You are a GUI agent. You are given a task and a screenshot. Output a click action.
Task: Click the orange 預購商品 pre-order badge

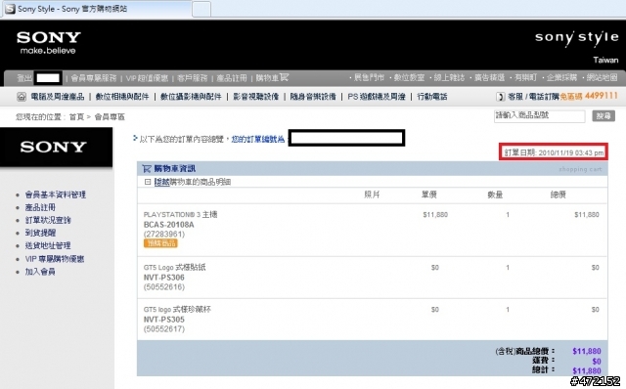(x=160, y=243)
